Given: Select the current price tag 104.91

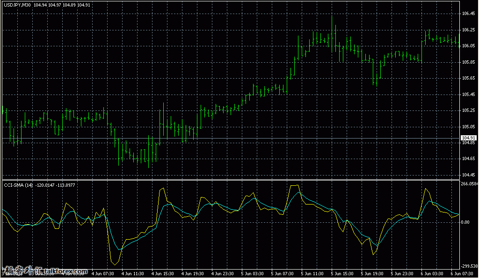Looking at the screenshot, I should pos(468,138).
